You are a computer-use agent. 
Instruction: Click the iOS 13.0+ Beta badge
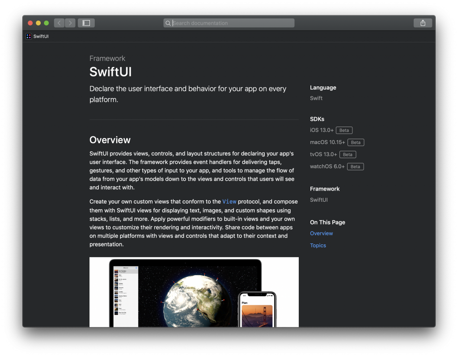pos(343,130)
